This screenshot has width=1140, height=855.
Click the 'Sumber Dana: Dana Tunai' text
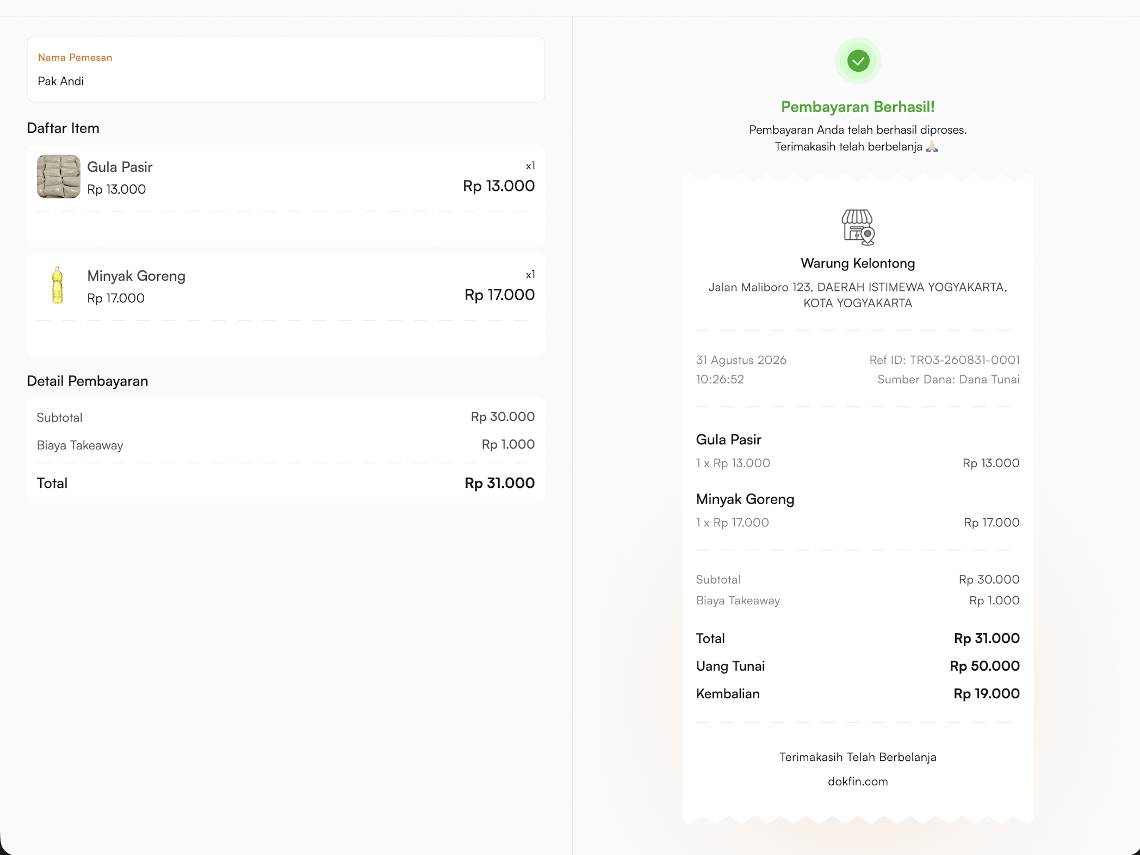[x=948, y=380]
